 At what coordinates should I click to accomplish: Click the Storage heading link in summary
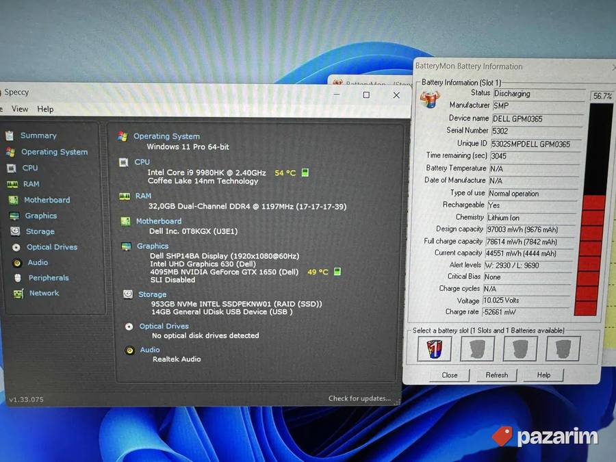[x=153, y=294]
